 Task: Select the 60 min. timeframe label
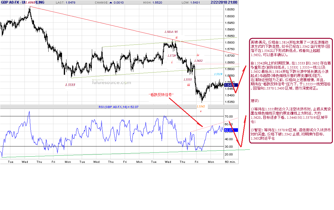tap(230, 162)
